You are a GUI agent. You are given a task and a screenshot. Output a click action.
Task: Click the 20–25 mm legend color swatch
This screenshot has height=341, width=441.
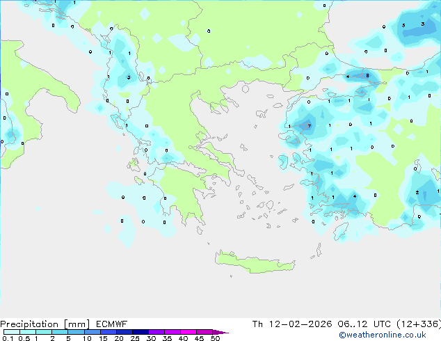125,332
